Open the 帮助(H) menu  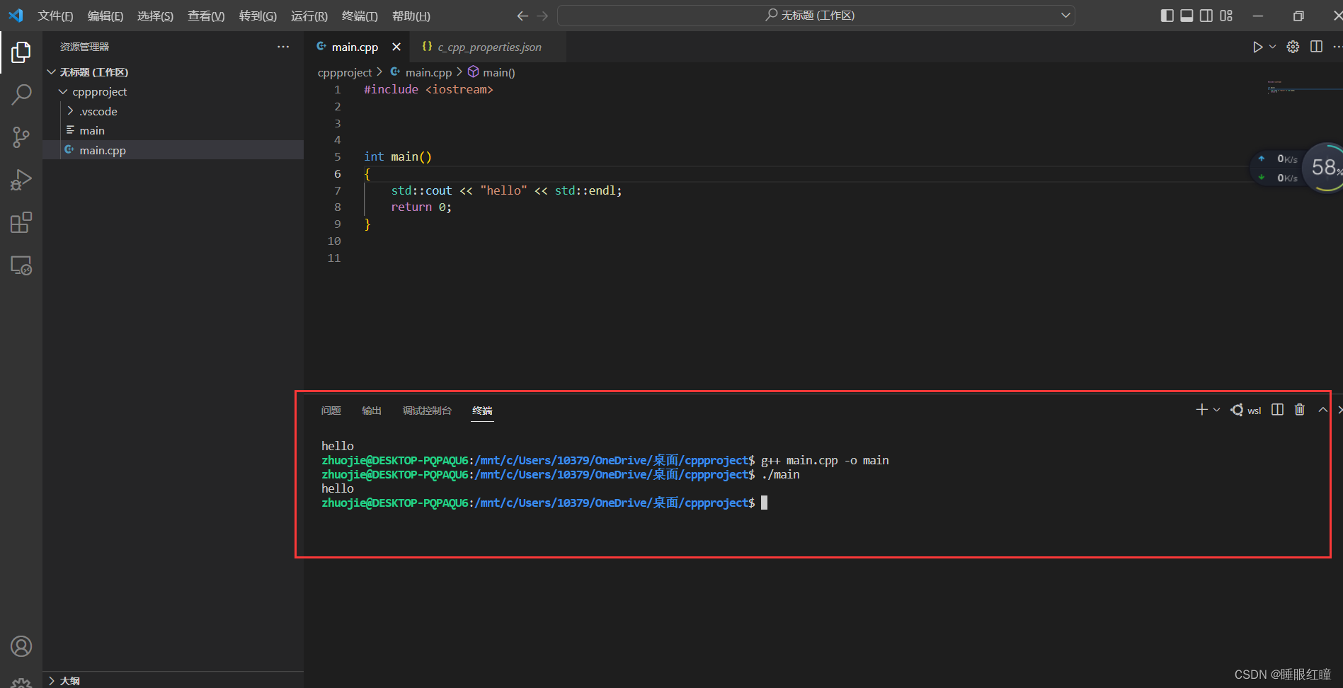coord(411,16)
